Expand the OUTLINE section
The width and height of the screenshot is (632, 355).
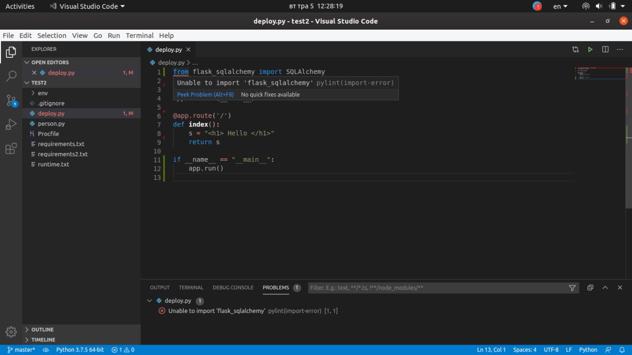tap(42, 329)
